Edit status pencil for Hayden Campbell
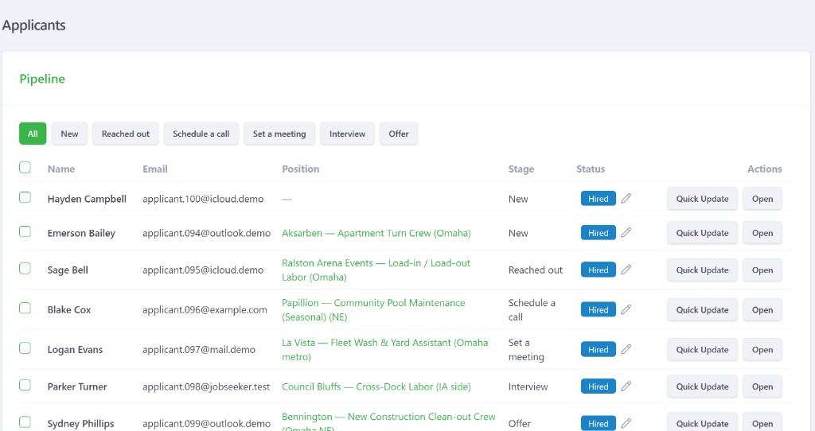This screenshot has height=431, width=815. pyautogui.click(x=626, y=198)
